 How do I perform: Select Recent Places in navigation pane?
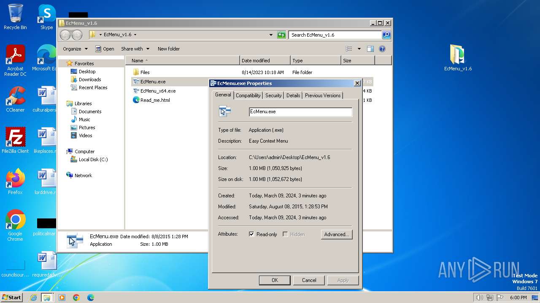pos(93,88)
